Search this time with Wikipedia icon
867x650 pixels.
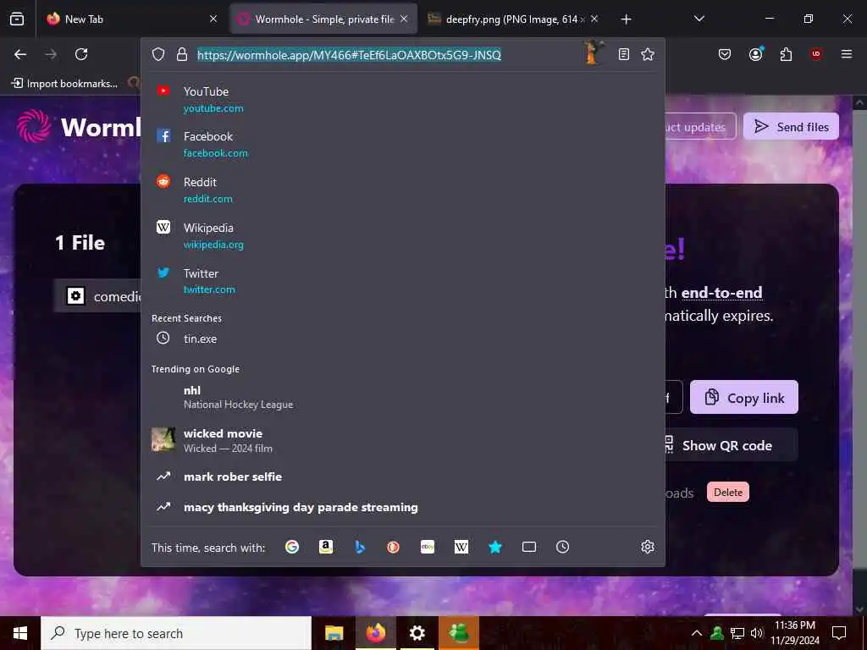point(461,547)
